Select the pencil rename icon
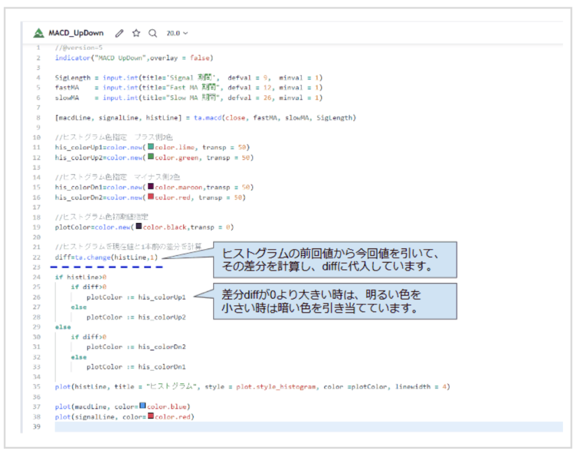 (x=119, y=33)
